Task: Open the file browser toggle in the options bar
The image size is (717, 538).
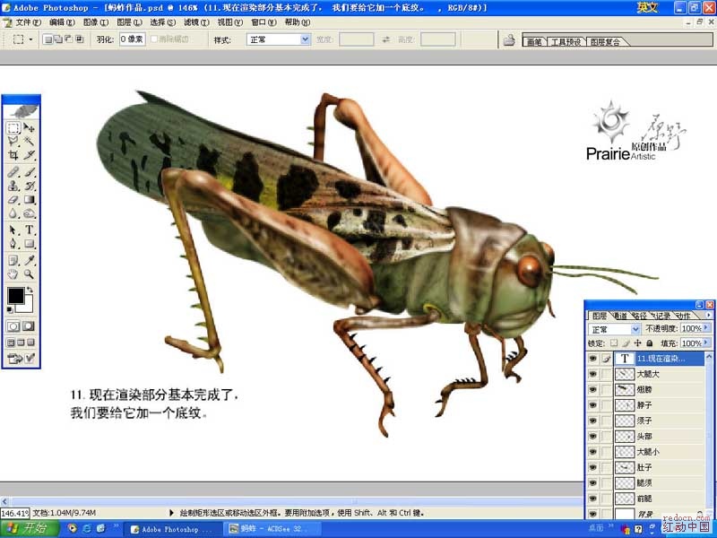Action: 509,40
